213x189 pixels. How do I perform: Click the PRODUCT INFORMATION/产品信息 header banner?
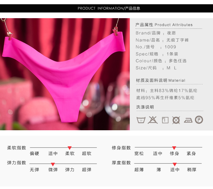(x=106, y=8)
